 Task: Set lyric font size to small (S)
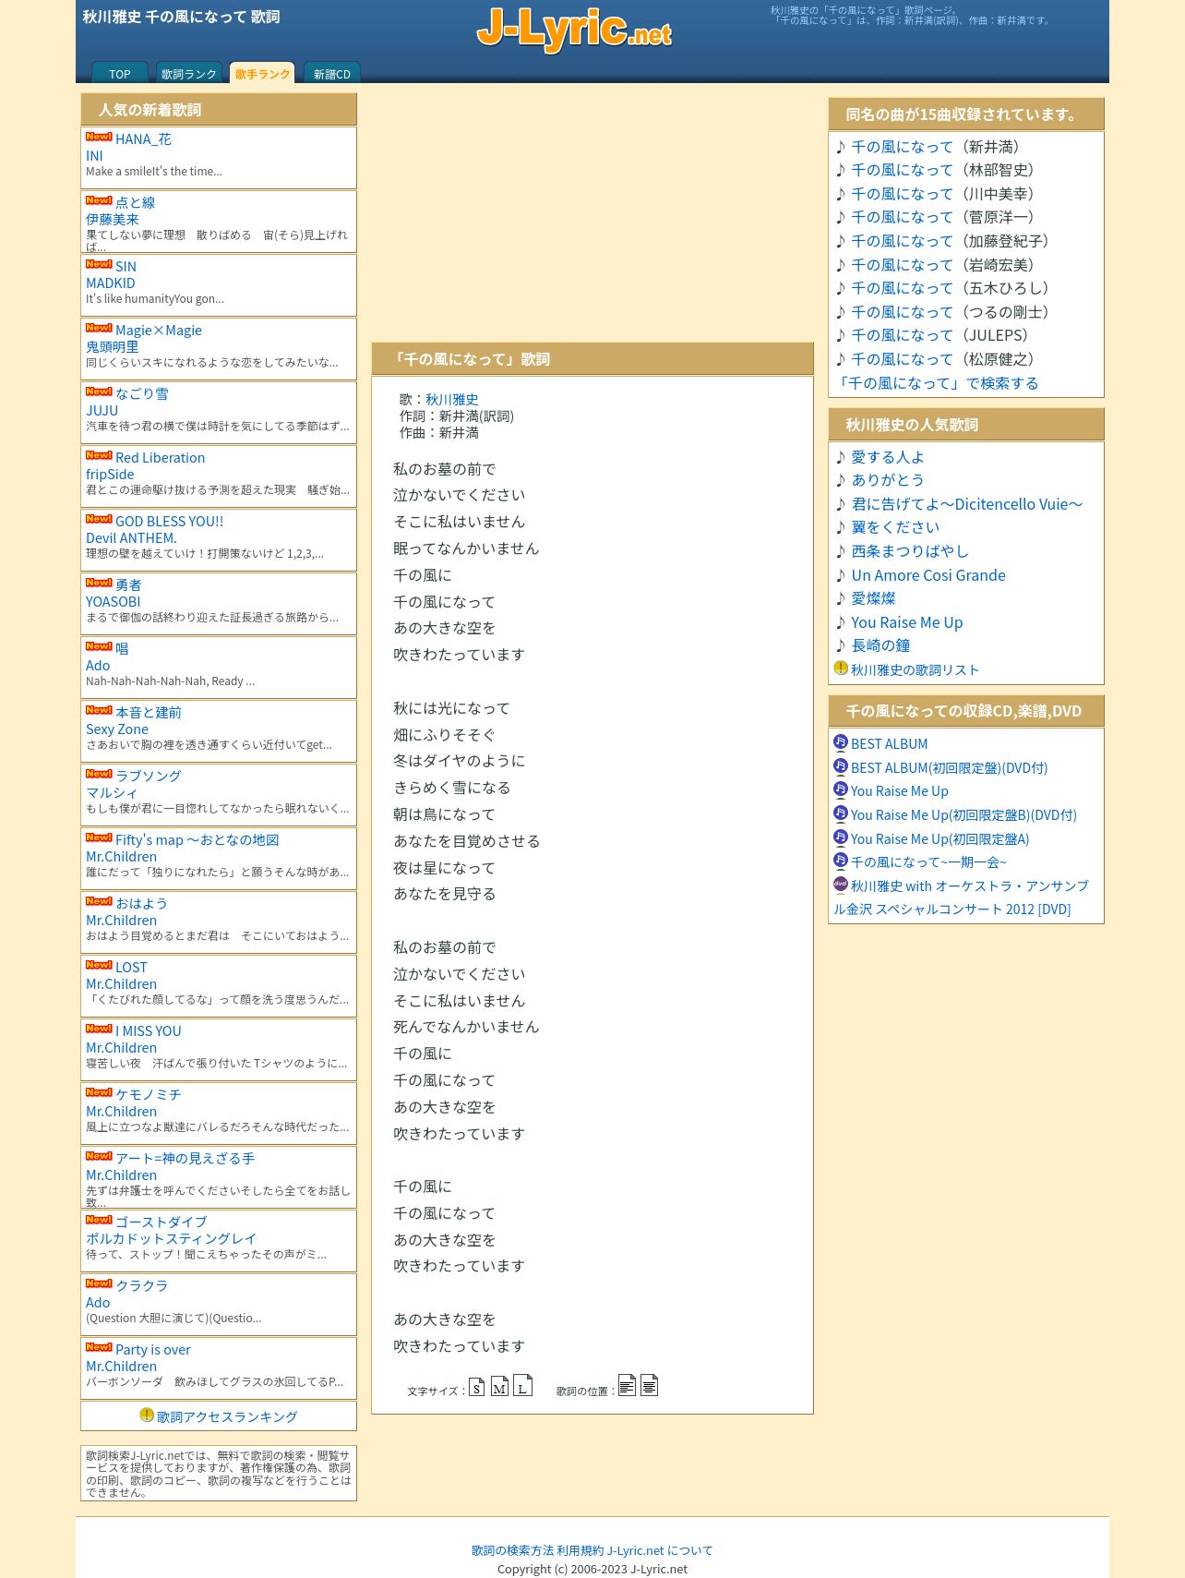476,1387
